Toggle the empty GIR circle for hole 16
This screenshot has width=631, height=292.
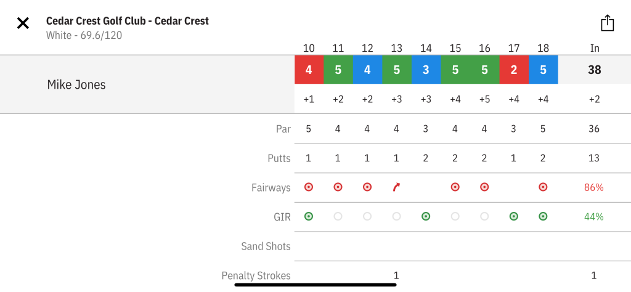(x=484, y=216)
